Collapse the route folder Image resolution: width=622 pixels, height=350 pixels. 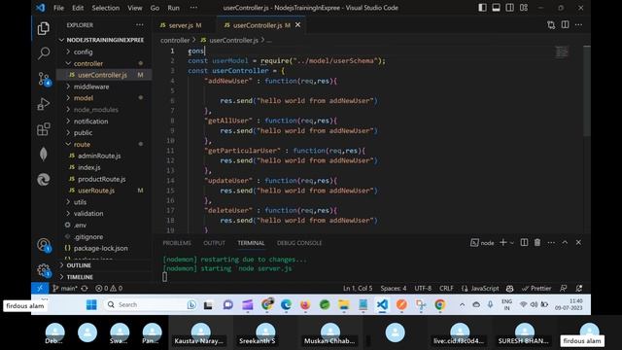coord(104,144)
